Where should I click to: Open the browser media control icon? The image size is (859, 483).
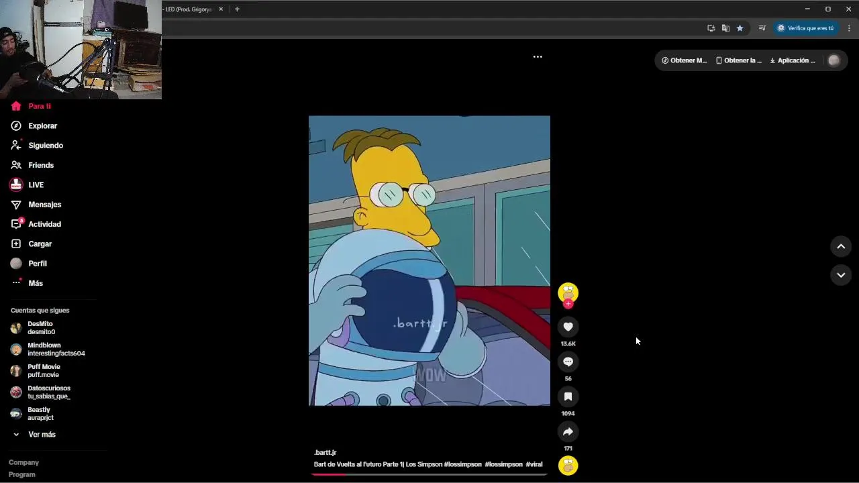click(762, 28)
